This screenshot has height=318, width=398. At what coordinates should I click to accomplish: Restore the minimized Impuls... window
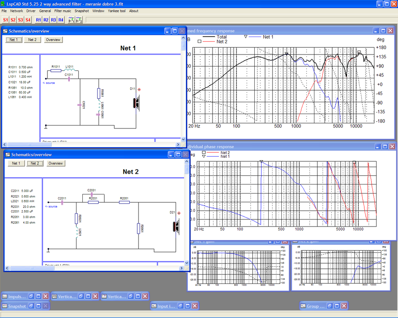click(31, 296)
